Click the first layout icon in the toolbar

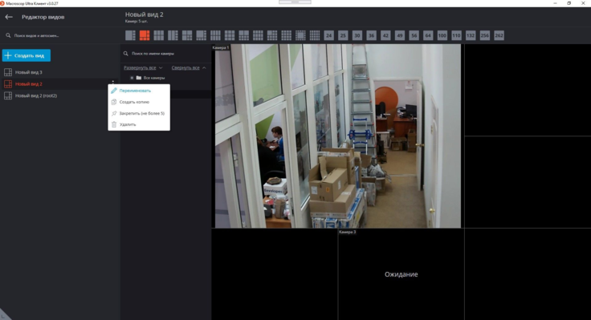130,35
